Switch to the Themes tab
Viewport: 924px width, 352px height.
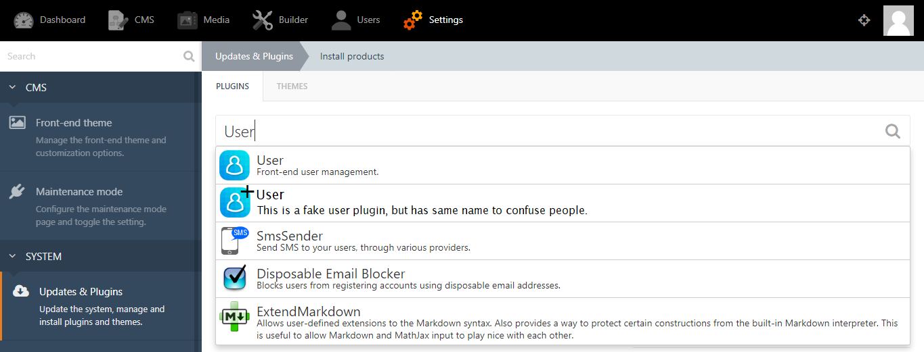(292, 86)
